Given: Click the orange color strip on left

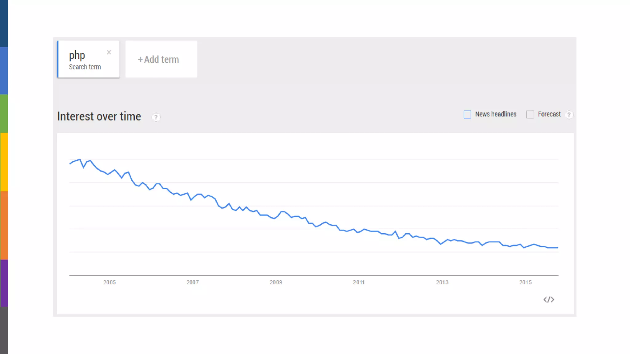Looking at the screenshot, I should pos(4,225).
